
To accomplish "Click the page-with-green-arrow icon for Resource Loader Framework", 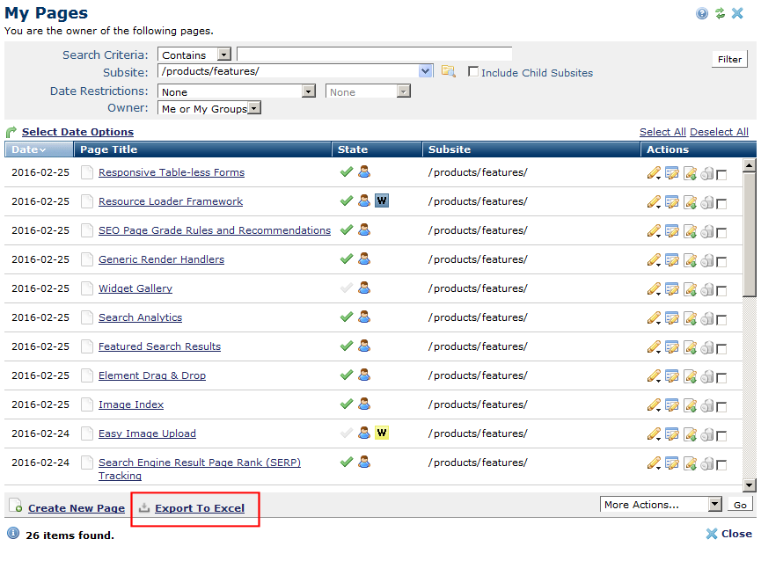I will point(690,201).
